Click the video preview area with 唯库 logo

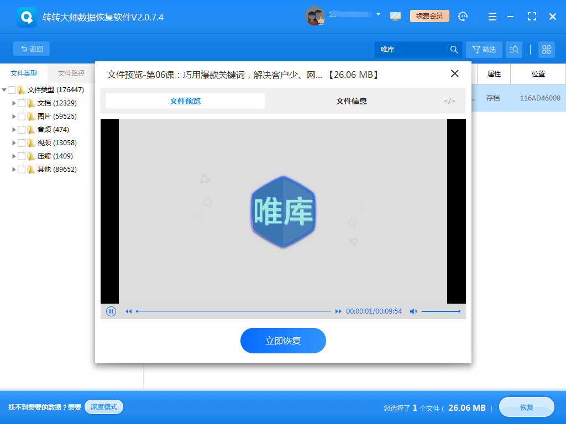[x=283, y=211]
